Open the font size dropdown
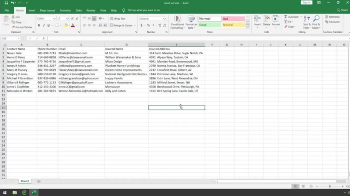The width and height of the screenshot is (350, 196). tap(67, 19)
